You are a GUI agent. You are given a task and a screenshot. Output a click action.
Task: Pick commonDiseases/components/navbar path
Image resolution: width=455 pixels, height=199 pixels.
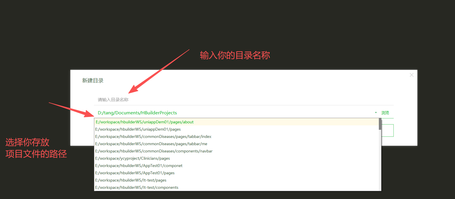(236, 151)
